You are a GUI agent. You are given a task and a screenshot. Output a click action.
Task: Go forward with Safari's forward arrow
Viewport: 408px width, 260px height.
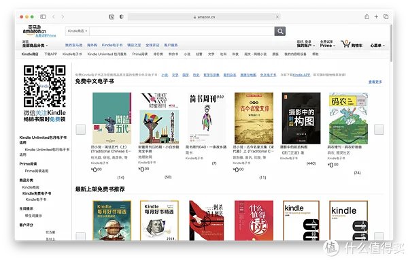63,16
